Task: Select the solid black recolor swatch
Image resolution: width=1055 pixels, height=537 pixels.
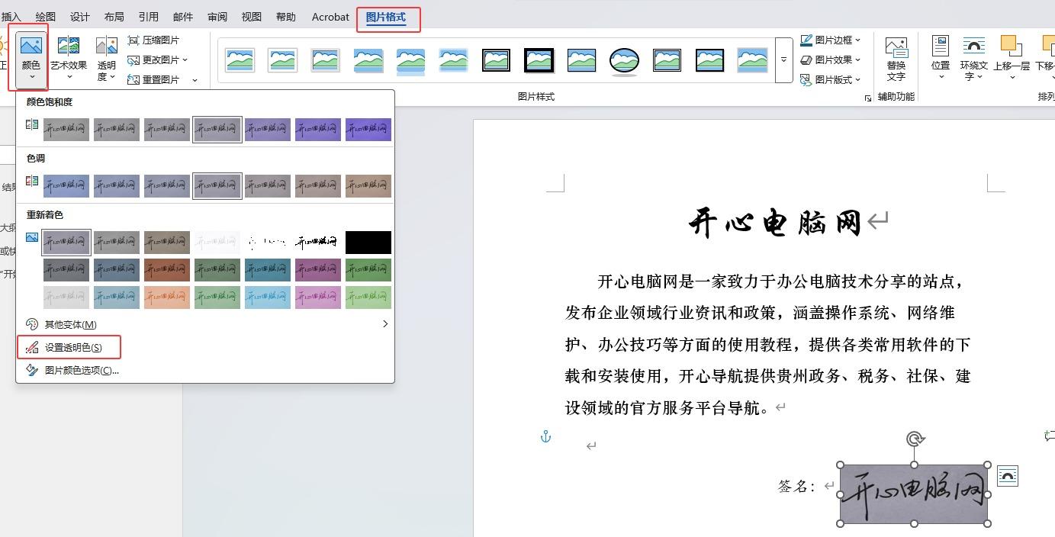Action: [368, 243]
